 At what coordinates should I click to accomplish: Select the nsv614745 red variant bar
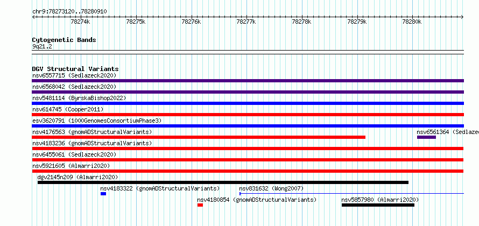coord(248,115)
